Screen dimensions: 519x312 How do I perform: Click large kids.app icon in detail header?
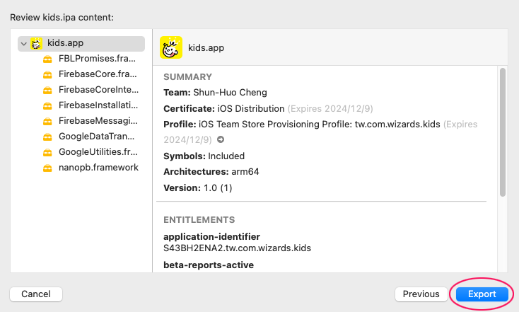click(x=171, y=47)
